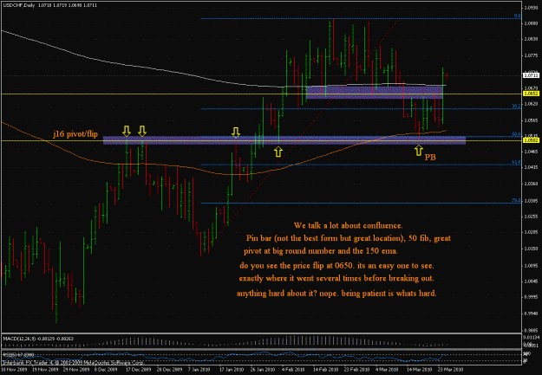This screenshot has width=542, height=375.
Task: Click the 14 Mar 2010 date label
Action: (x=420, y=370)
